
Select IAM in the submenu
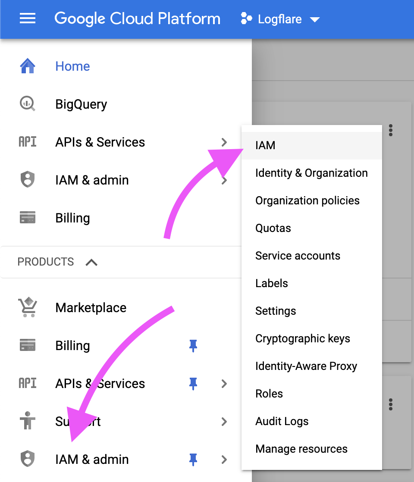coord(311,145)
